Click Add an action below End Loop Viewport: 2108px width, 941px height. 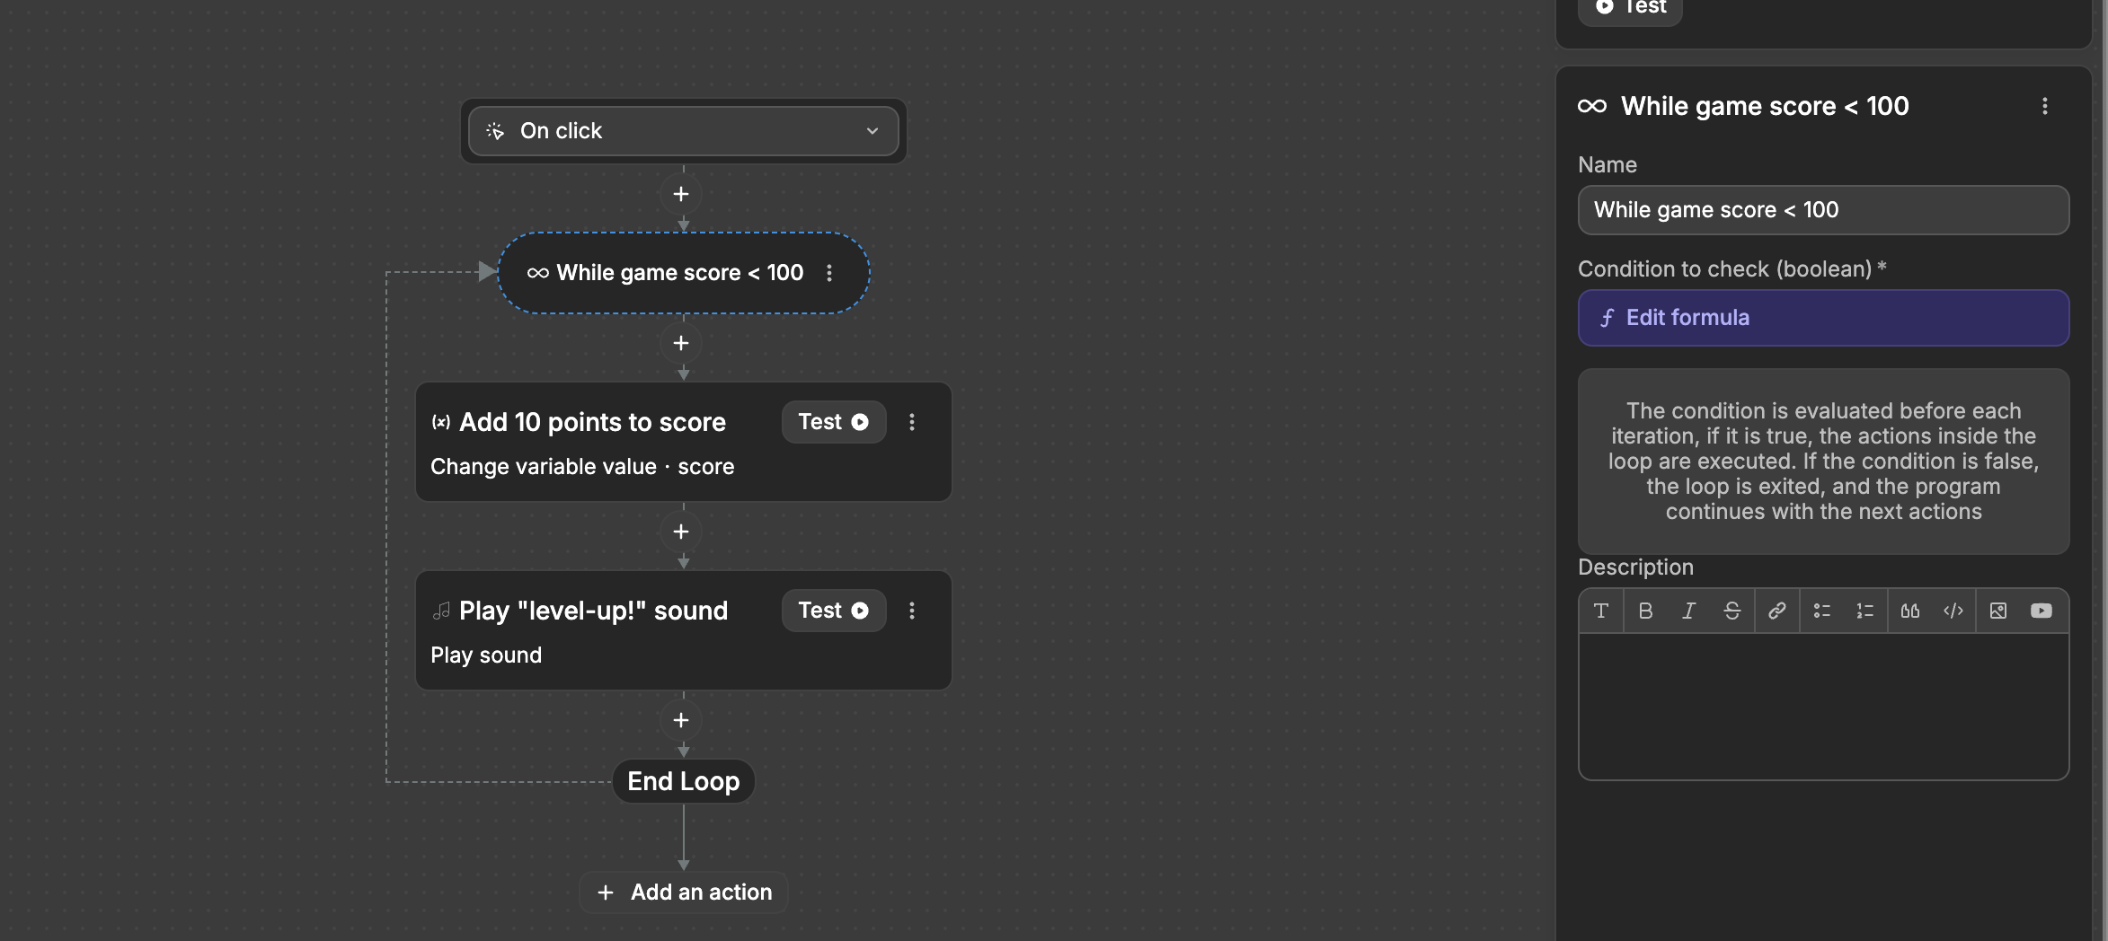click(x=683, y=892)
